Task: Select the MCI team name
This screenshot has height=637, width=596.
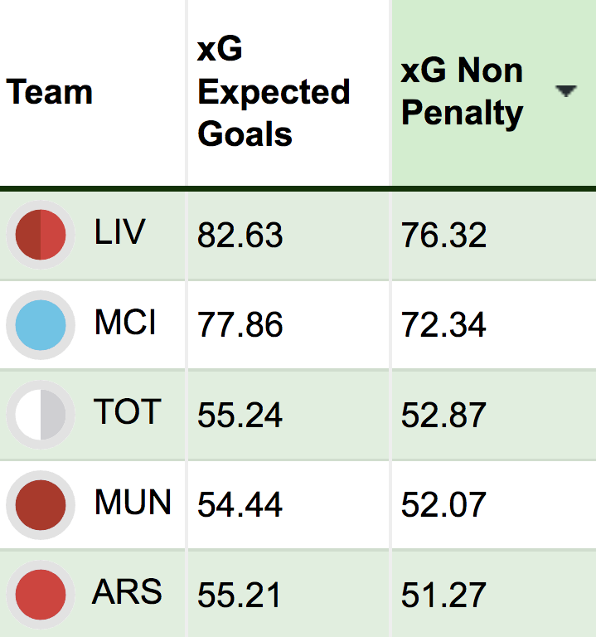Action: point(125,322)
